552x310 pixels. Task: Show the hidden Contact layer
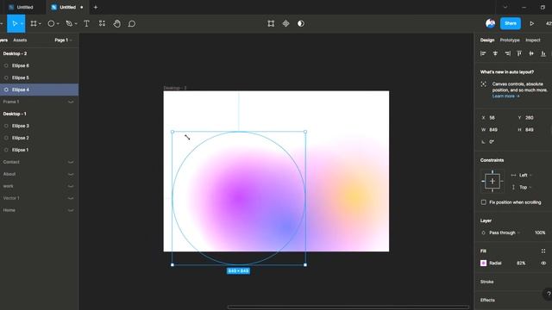pyautogui.click(x=71, y=162)
